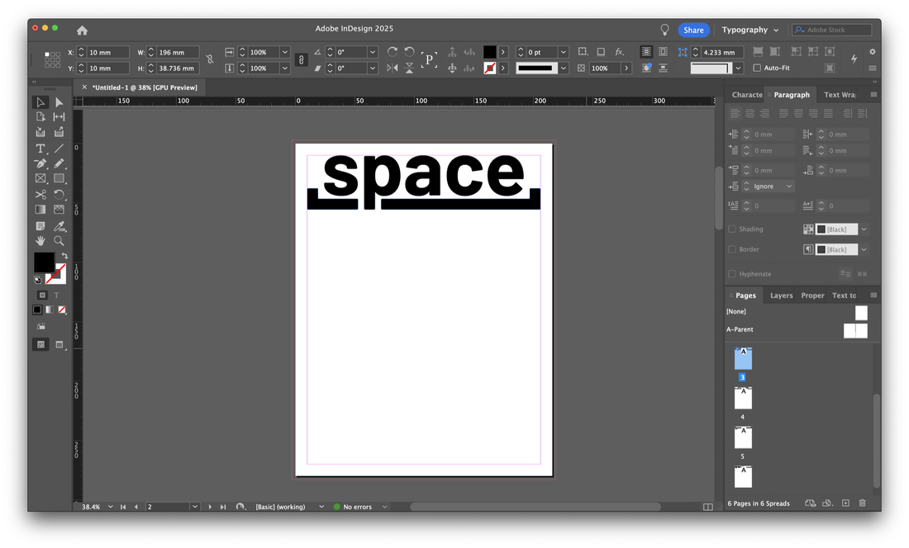
Task: Enable the Hyphenate checkbox
Action: (x=732, y=274)
